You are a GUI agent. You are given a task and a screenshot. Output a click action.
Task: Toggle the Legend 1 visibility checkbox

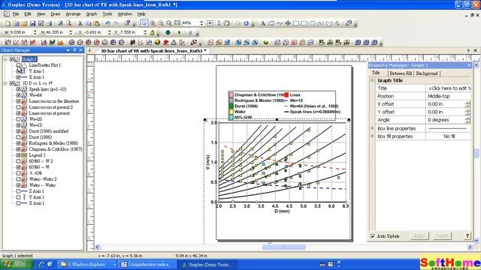pyautogui.click(x=18, y=155)
